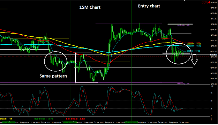This screenshot has width=218, height=125.
Task: Click the 1730.00 price axis label
Action: 214,68
